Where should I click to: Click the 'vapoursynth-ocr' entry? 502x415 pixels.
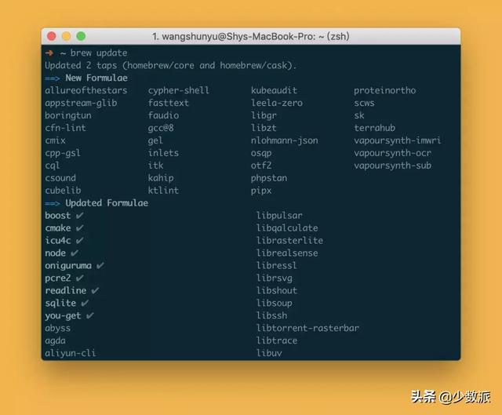click(x=392, y=153)
